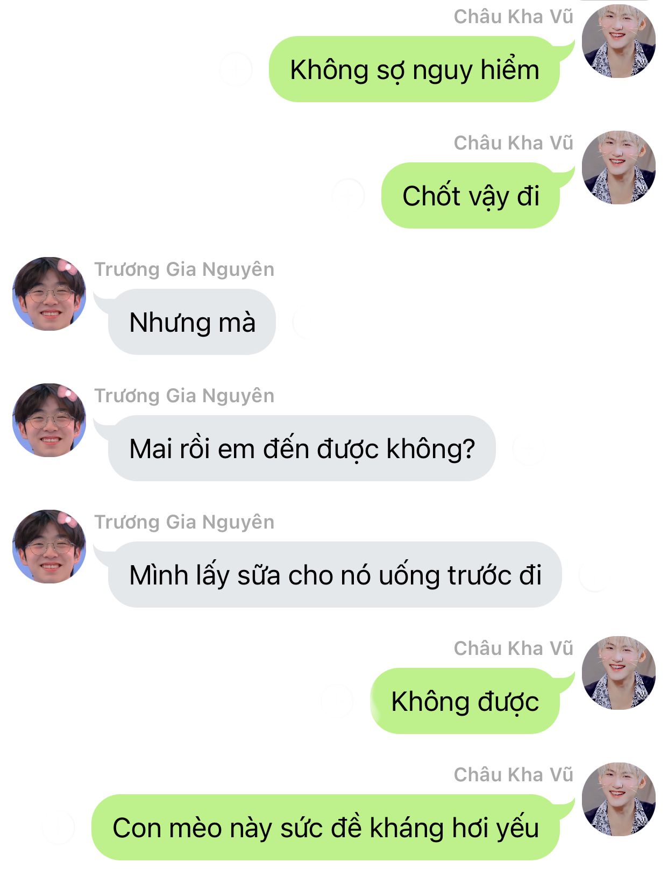
Task: Open the profile picture next to "Nhưng mà"
Action: 49,294
